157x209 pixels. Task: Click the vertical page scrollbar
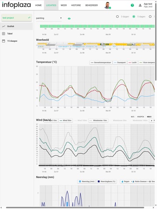(156, 42)
